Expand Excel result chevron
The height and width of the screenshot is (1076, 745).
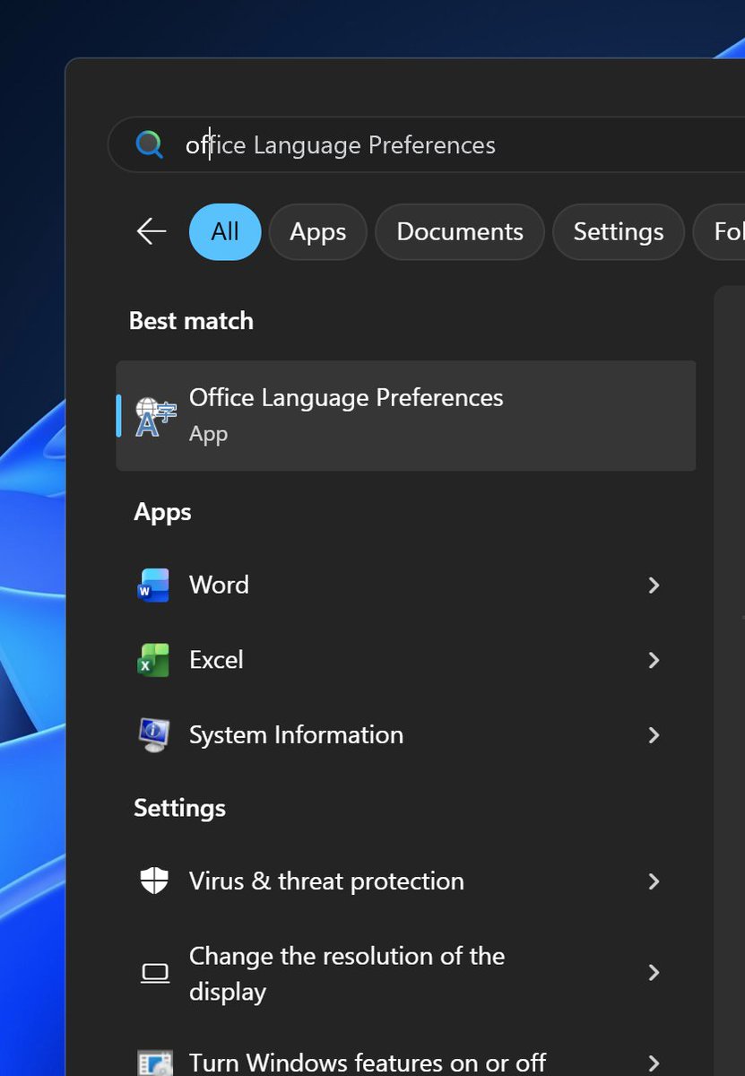[x=654, y=660]
